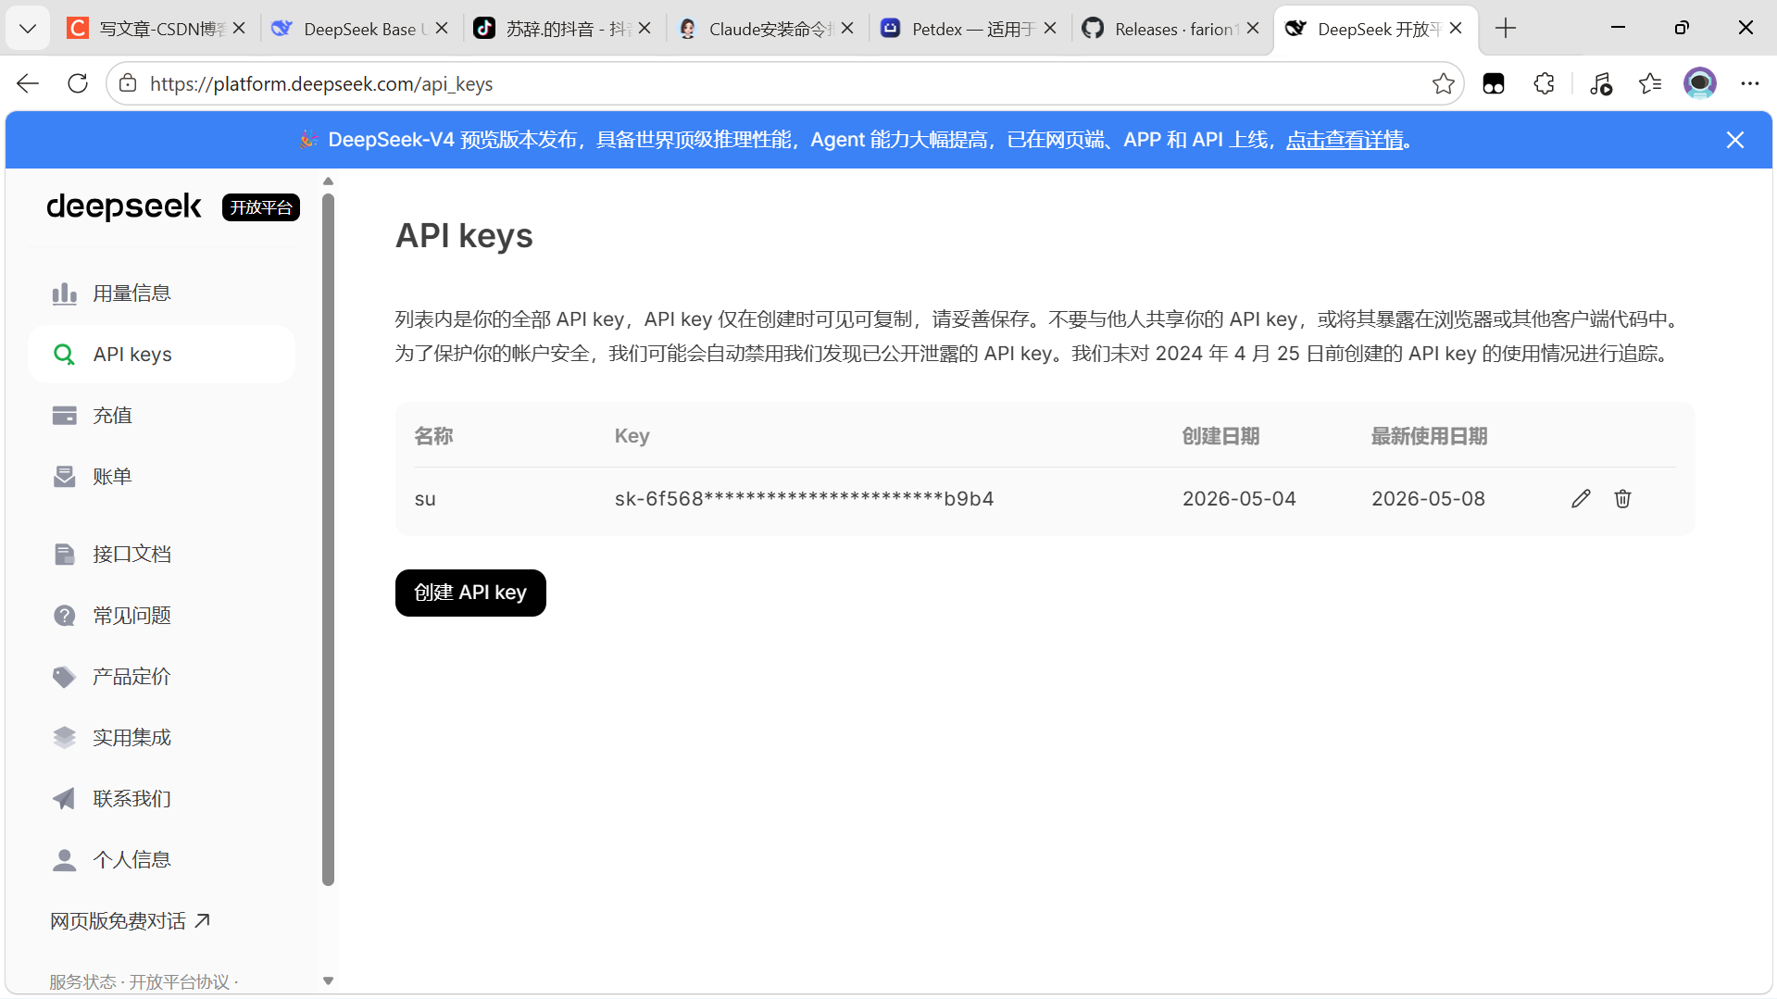Click the masked key sk-6f568 text

pyautogui.click(x=804, y=499)
